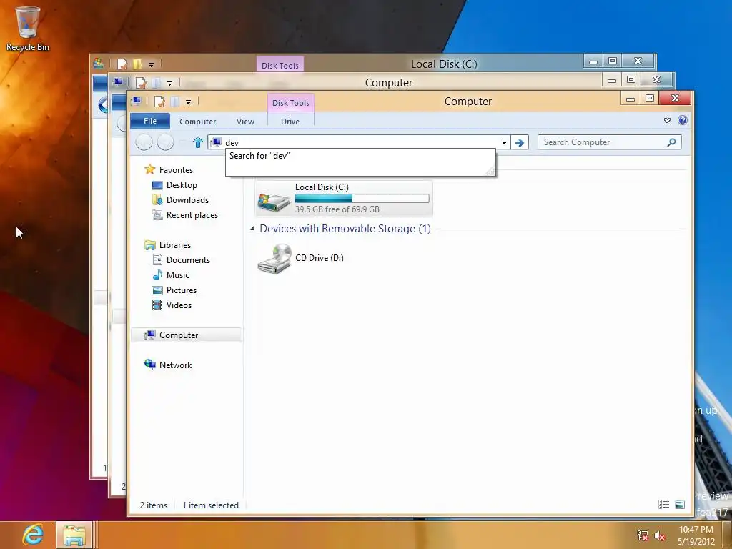Launch Internet Explorer from the taskbar
Image resolution: width=732 pixels, height=549 pixels.
(33, 535)
